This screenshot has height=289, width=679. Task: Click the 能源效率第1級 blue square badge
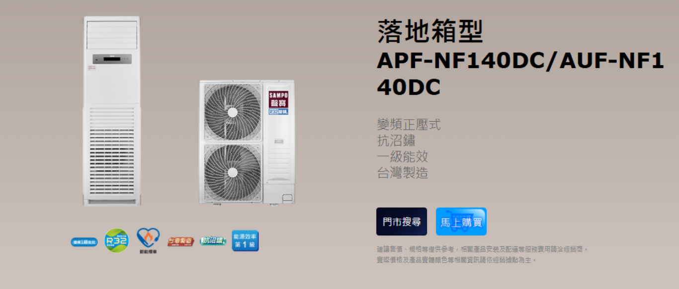pyautogui.click(x=245, y=240)
